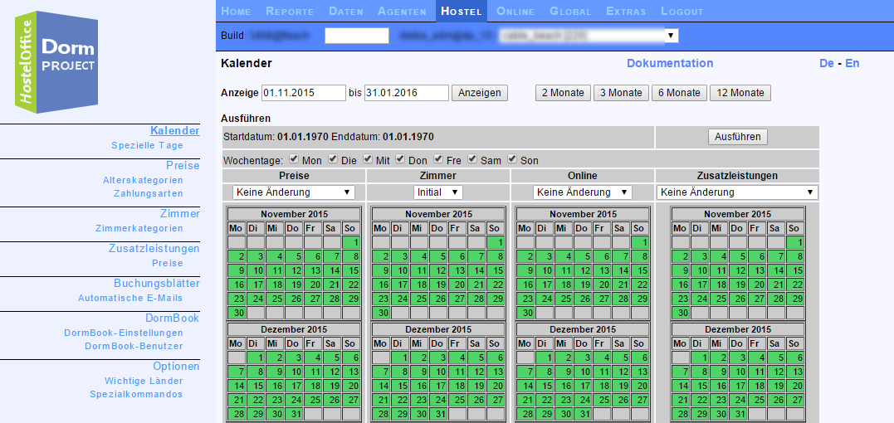Open Preise link under Zusatzleistungen
Image resolution: width=894 pixels, height=423 pixels.
pos(168,263)
